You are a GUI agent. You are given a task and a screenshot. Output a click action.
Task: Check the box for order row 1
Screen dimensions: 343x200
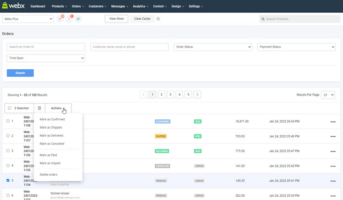tap(8, 121)
